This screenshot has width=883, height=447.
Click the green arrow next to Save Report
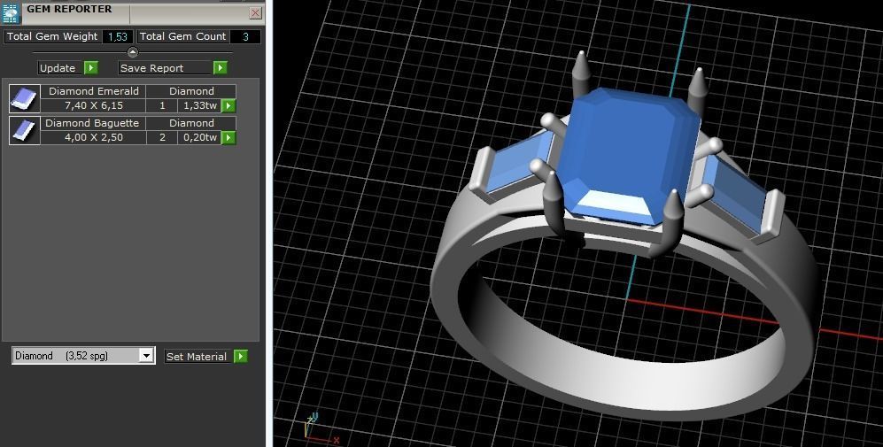point(221,68)
